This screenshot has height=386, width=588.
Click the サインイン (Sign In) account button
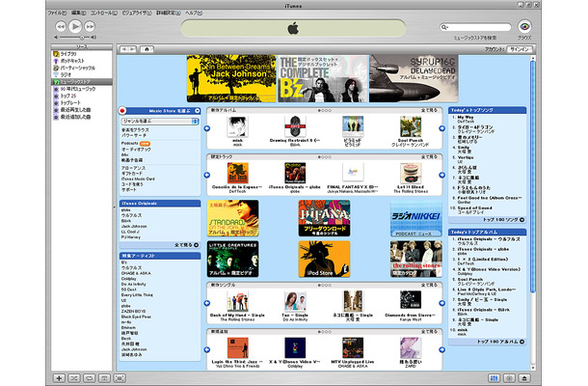pyautogui.click(x=520, y=49)
